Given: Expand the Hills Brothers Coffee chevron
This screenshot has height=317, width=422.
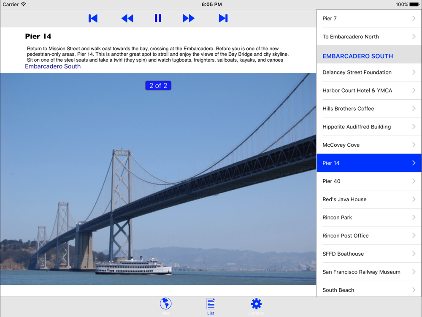Looking at the screenshot, I should tap(414, 109).
